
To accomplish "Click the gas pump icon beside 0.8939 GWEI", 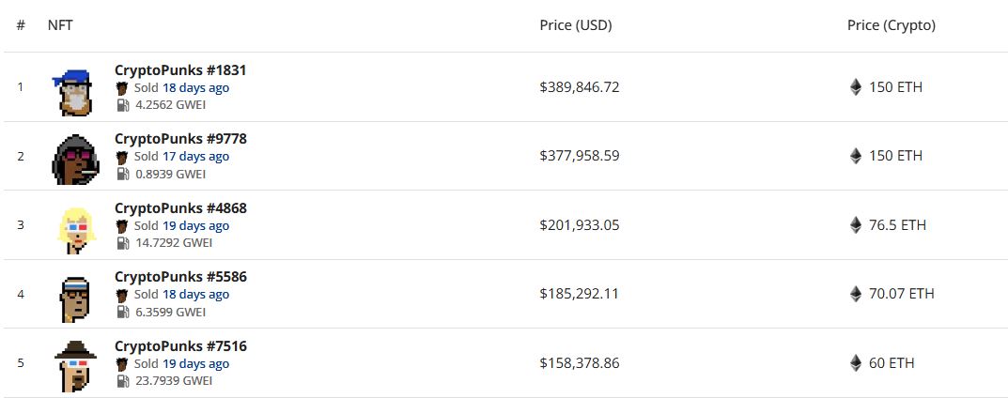I will [123, 174].
